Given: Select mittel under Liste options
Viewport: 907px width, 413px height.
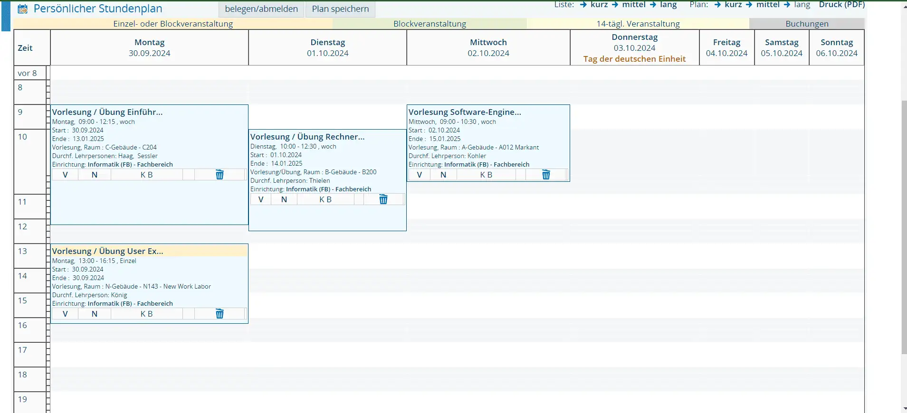Looking at the screenshot, I should point(633,5).
